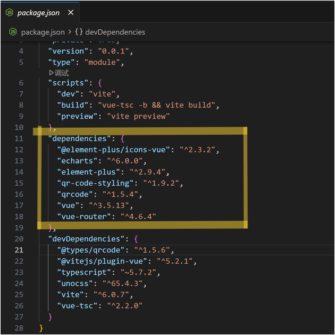Screen dimensions: 335x335
Task: Click the closing brace on line 27
Action: pos(50,317)
